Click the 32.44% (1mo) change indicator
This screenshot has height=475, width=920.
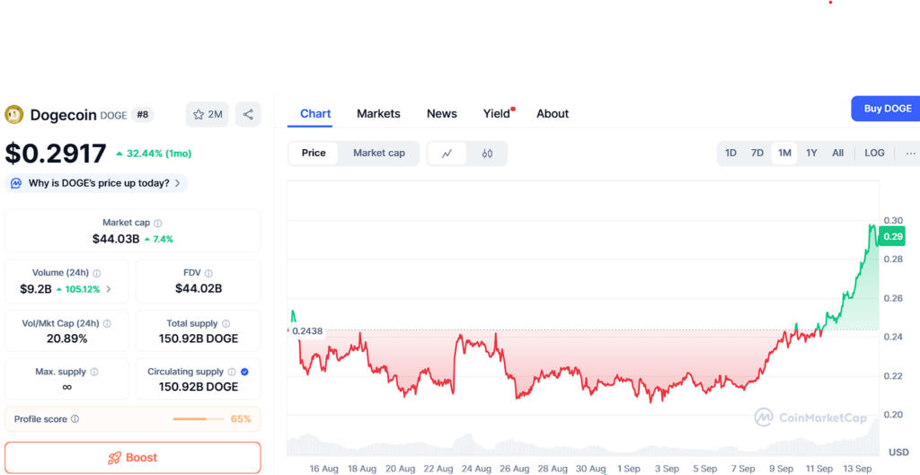154,154
